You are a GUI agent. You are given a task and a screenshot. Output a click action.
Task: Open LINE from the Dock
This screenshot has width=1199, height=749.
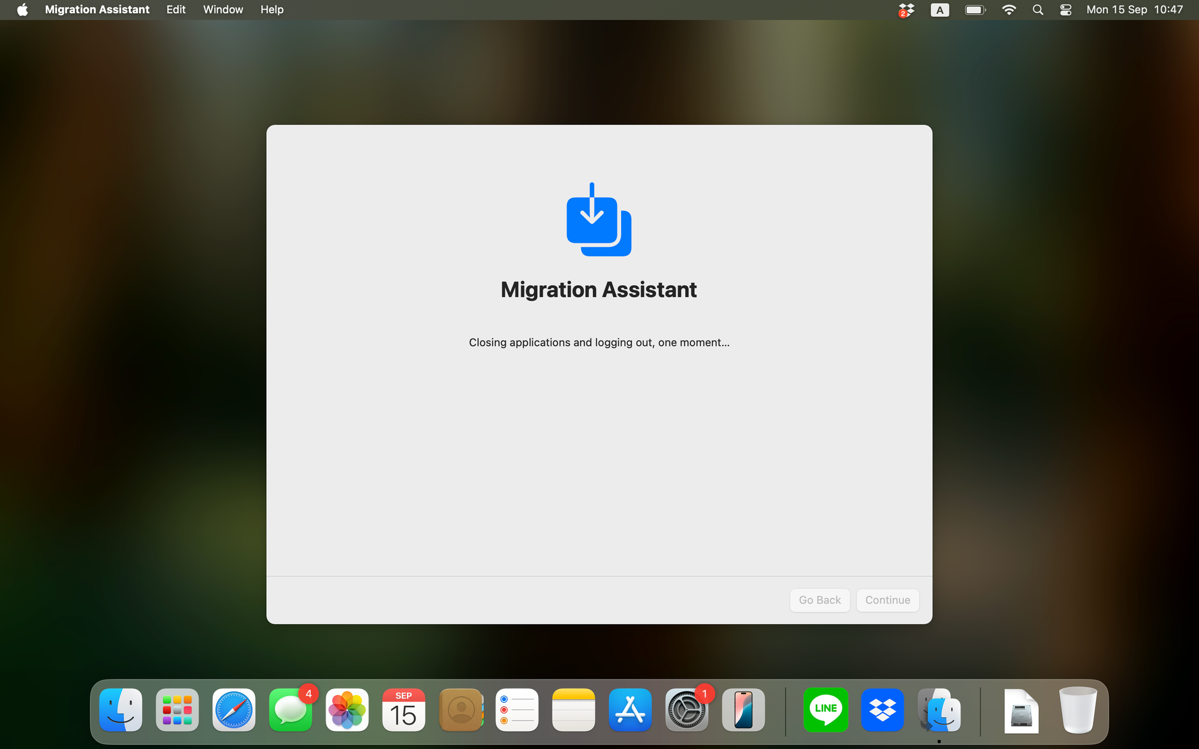click(826, 710)
